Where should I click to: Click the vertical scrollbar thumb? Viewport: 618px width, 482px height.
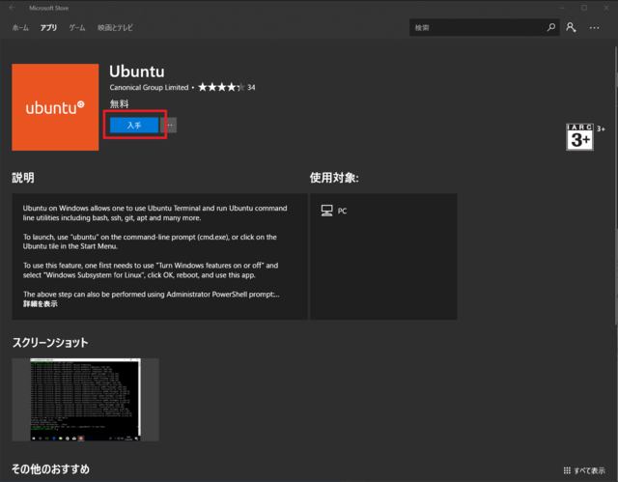[616, 185]
